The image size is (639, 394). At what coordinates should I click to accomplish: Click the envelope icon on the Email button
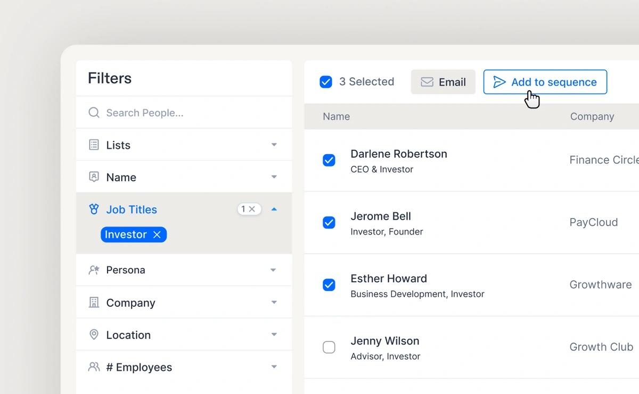coord(427,82)
